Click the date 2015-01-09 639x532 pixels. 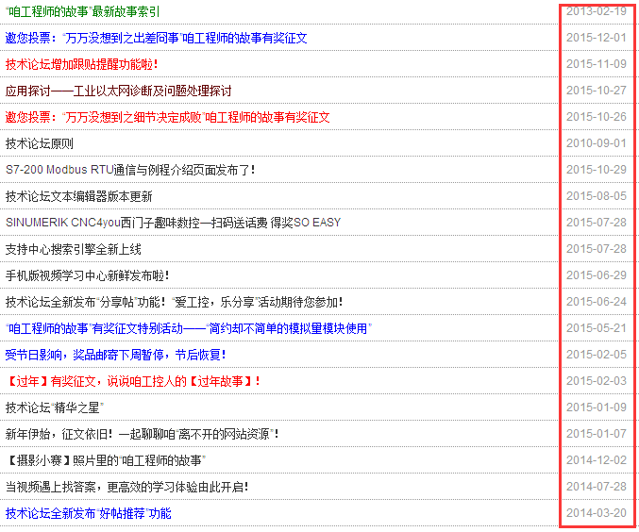tap(597, 407)
